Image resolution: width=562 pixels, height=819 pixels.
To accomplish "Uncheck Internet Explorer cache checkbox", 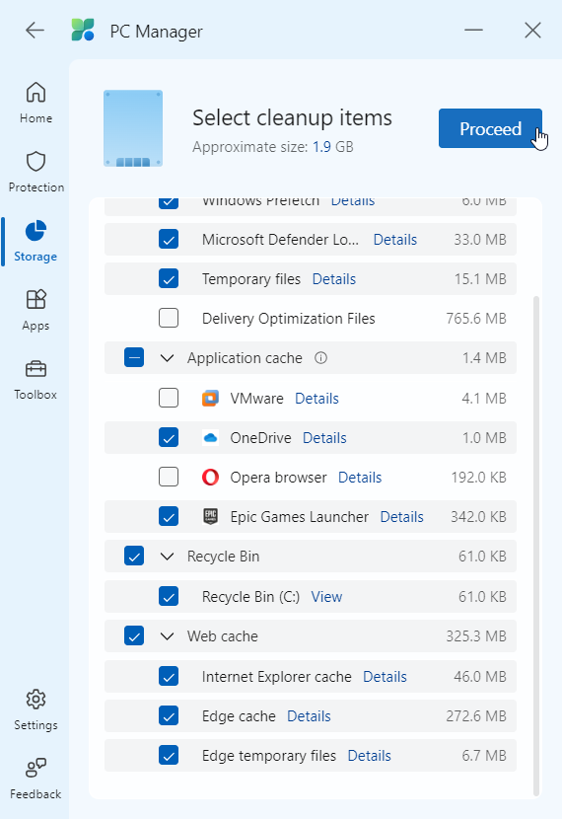I will [169, 676].
